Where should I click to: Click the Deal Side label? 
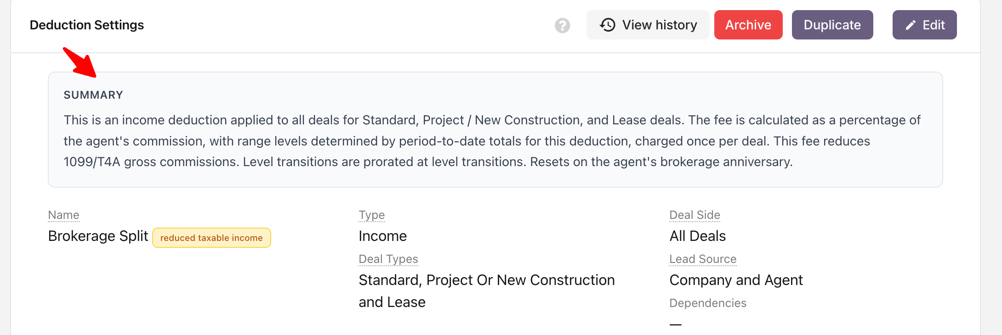click(x=695, y=215)
